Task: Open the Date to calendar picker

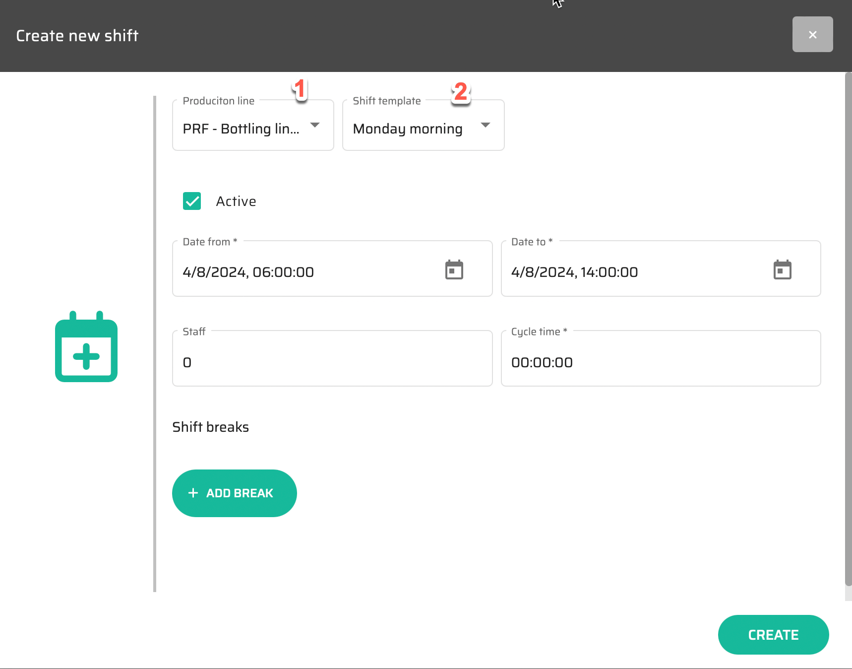Action: click(x=782, y=270)
